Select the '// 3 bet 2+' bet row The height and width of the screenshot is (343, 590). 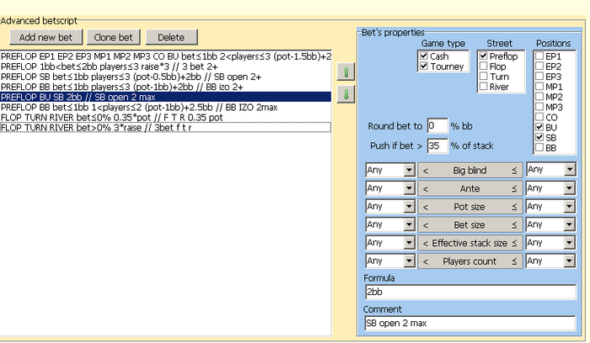(x=165, y=66)
